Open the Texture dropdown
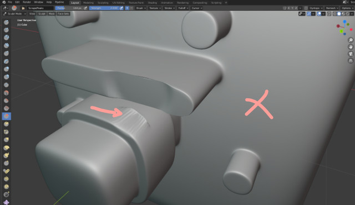 [x=155, y=8]
